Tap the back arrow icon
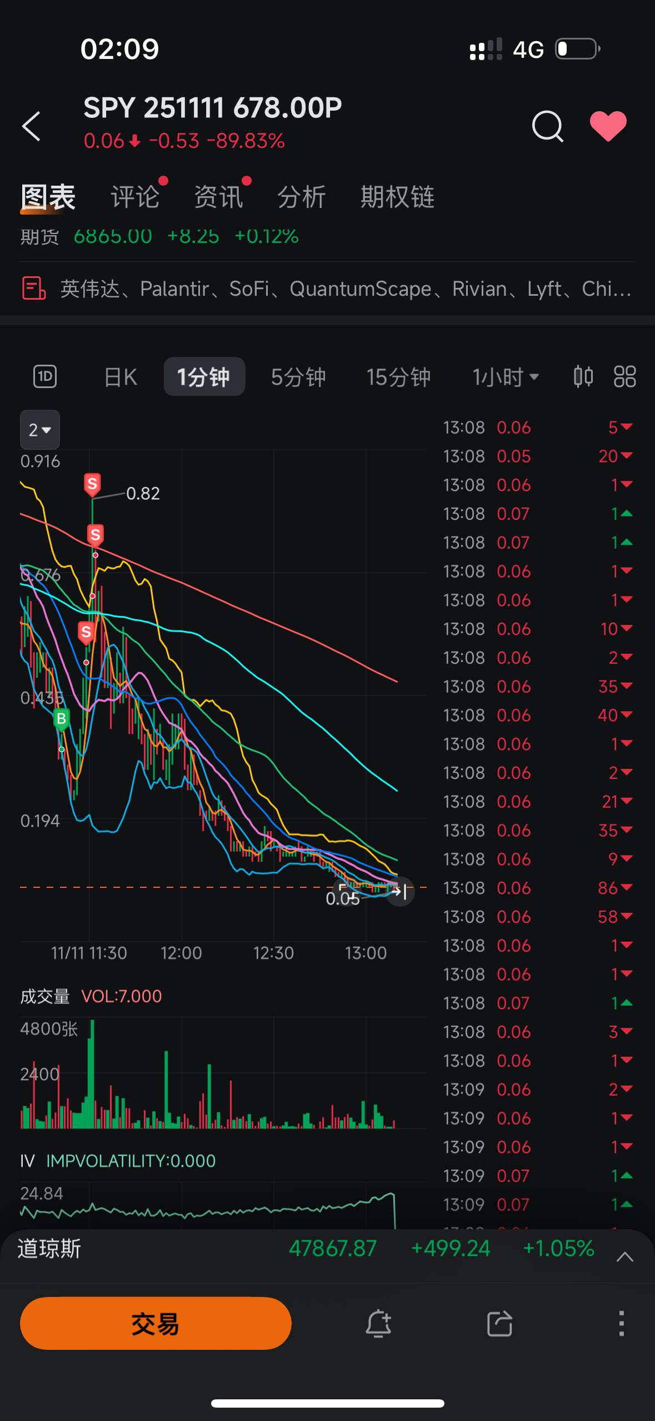This screenshot has height=1421, width=655. pyautogui.click(x=32, y=126)
